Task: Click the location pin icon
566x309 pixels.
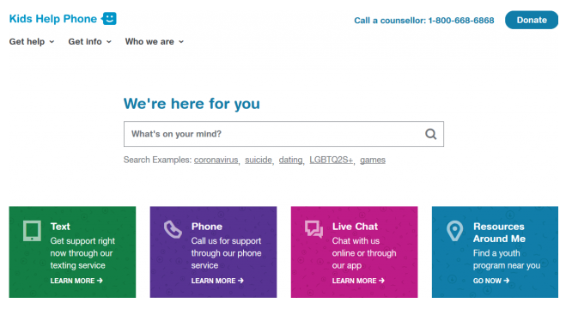Action: point(455,231)
